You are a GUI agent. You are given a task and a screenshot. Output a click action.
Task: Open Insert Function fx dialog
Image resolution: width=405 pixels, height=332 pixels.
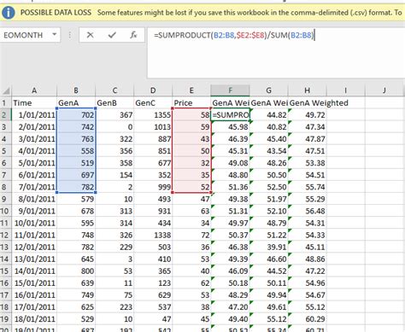(x=133, y=35)
